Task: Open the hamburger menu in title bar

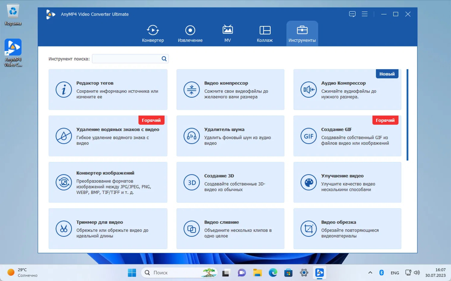Action: [x=365, y=14]
